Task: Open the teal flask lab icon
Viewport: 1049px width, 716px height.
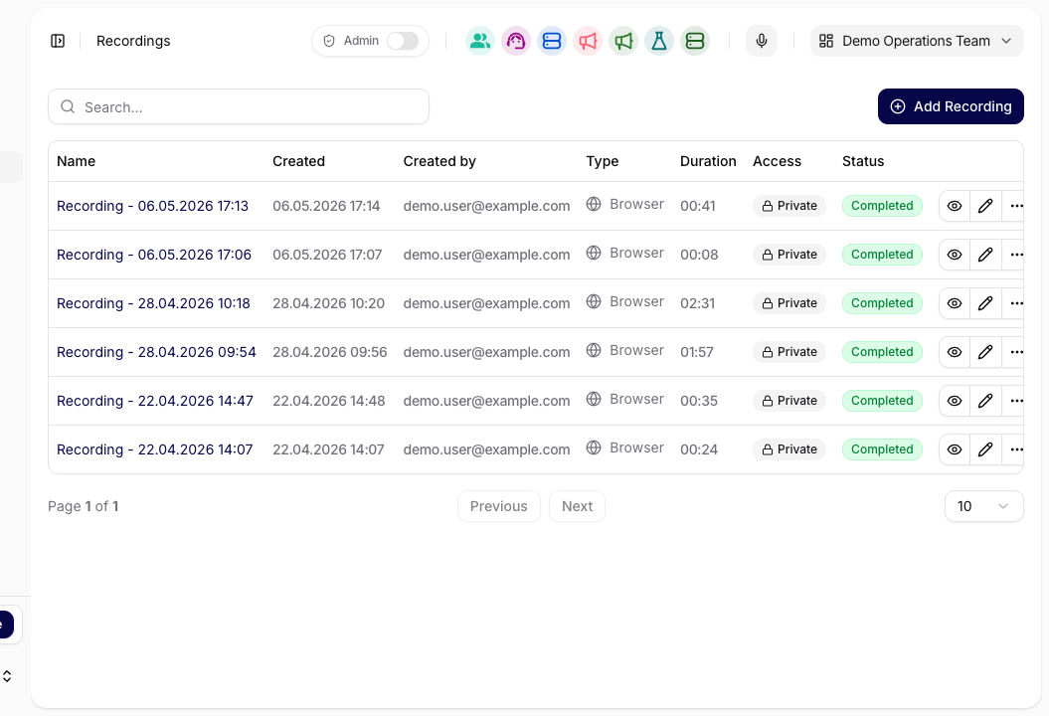Action: click(x=659, y=41)
